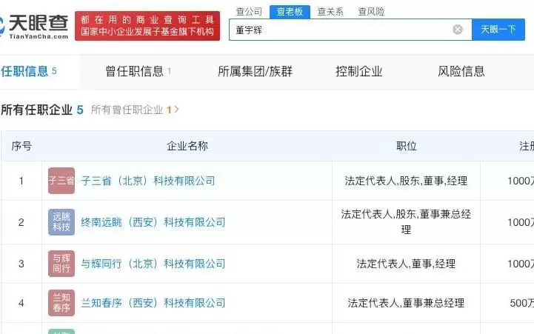The height and width of the screenshot is (334, 534).
Task: Click row number 2 cell
Action: point(21,222)
